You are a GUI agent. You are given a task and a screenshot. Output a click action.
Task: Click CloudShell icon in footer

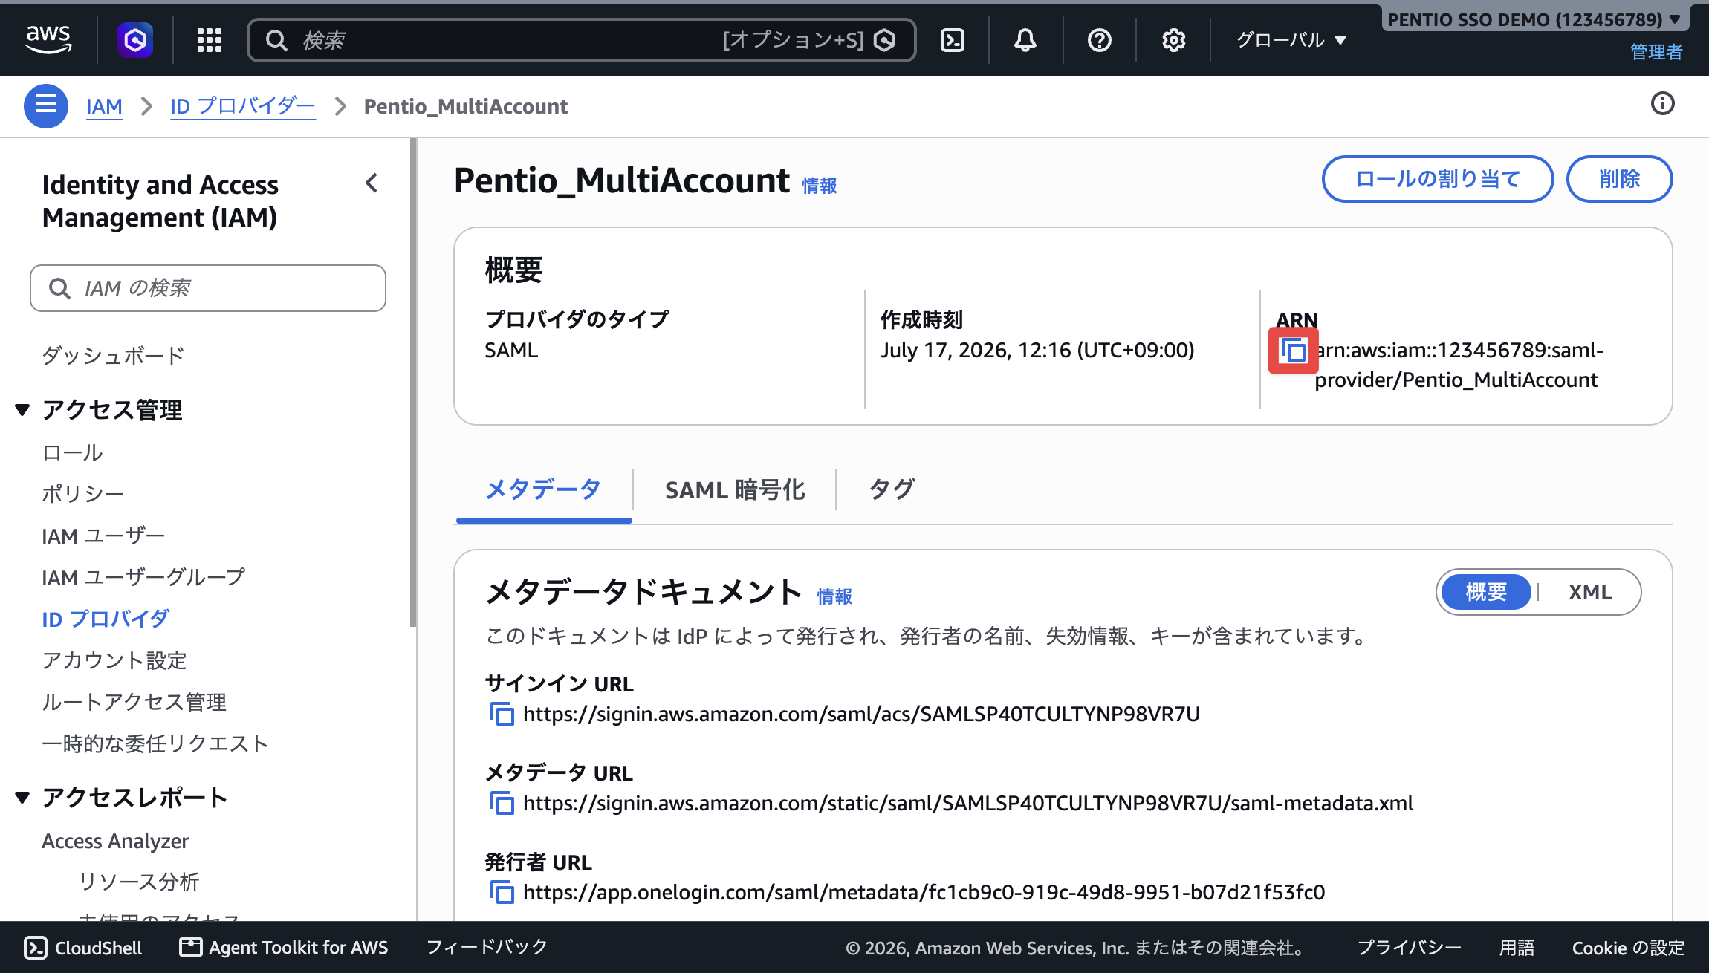coord(36,948)
